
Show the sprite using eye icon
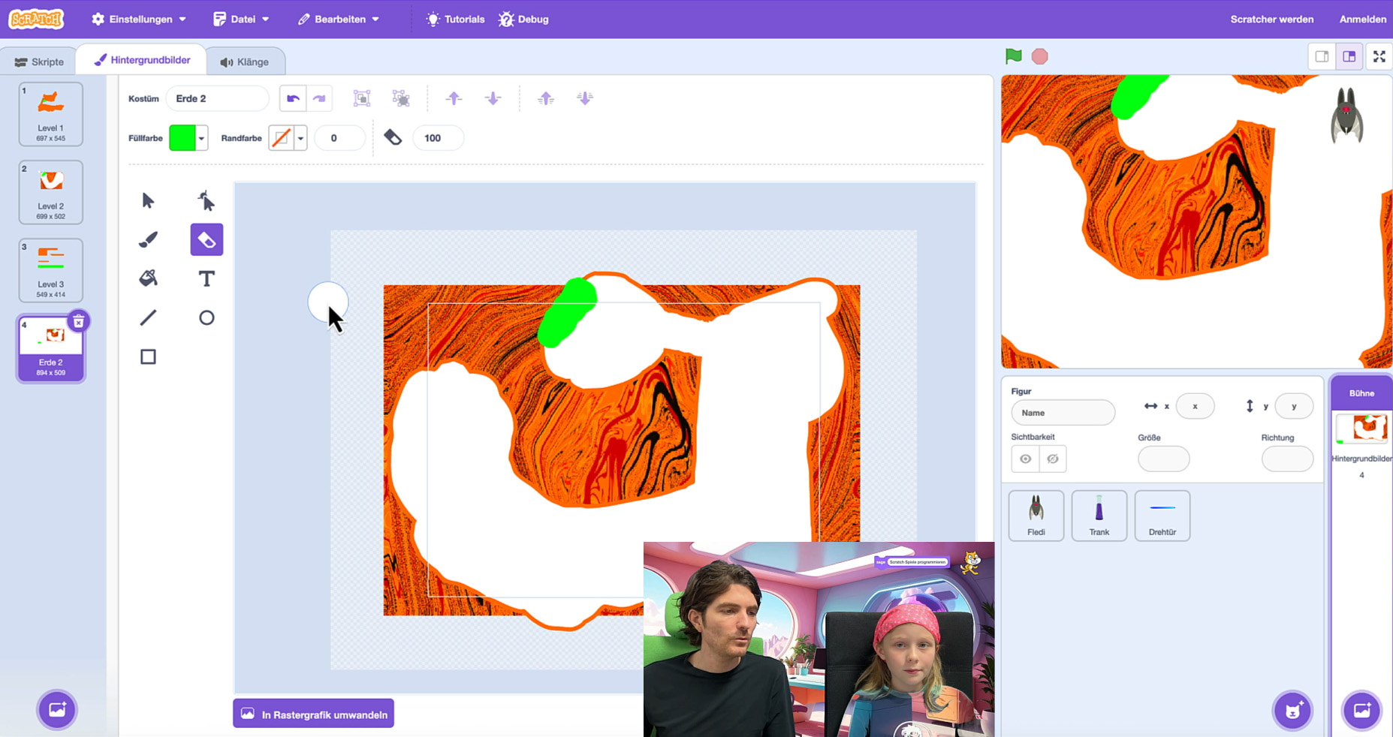click(1025, 459)
